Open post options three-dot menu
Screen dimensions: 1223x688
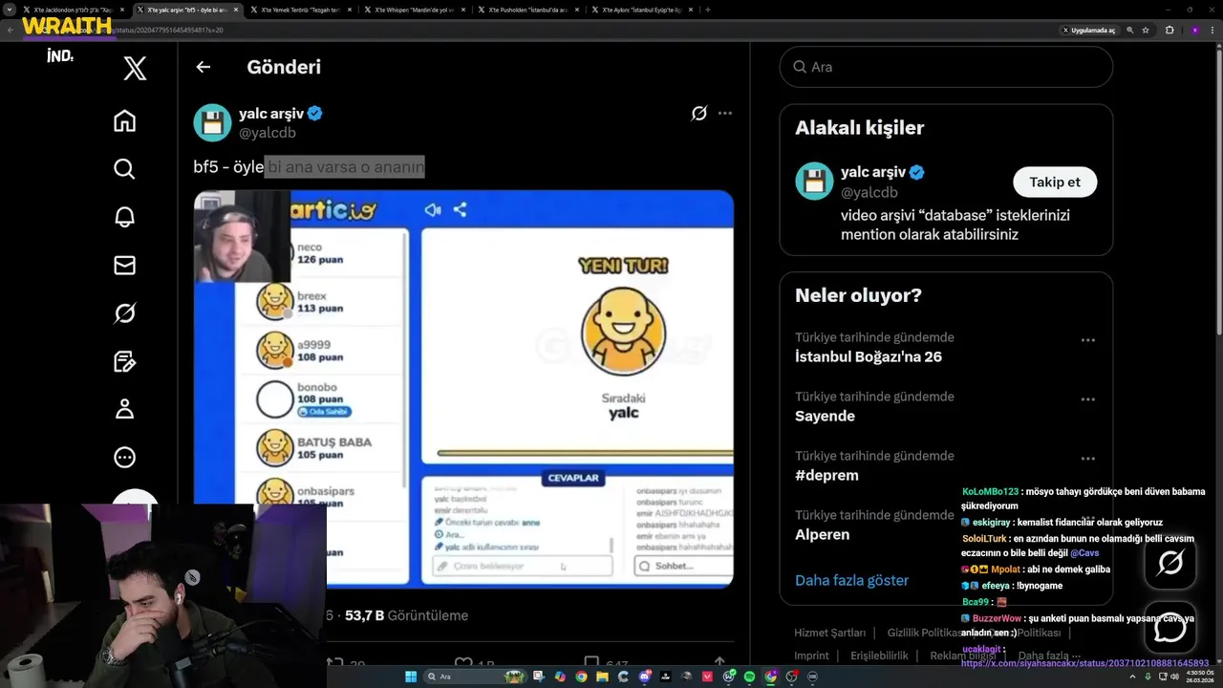725,114
